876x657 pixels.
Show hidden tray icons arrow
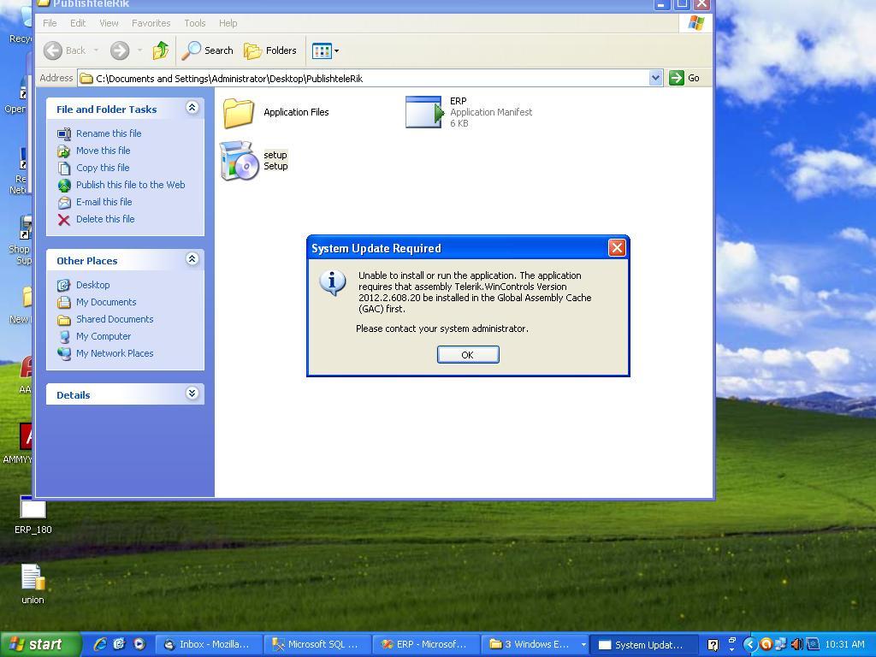click(x=750, y=645)
